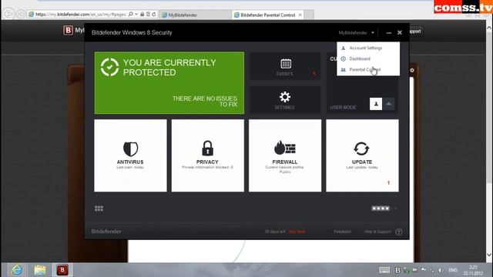
Task: Open the Help & Support link
Action: [377, 232]
